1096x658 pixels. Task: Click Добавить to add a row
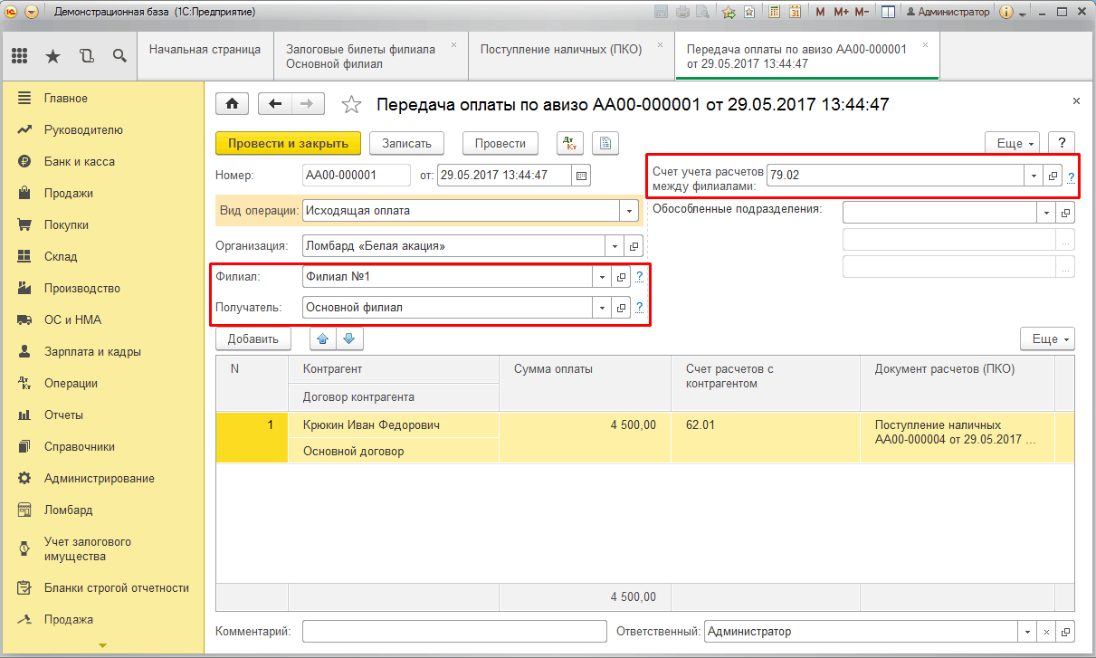(x=253, y=339)
